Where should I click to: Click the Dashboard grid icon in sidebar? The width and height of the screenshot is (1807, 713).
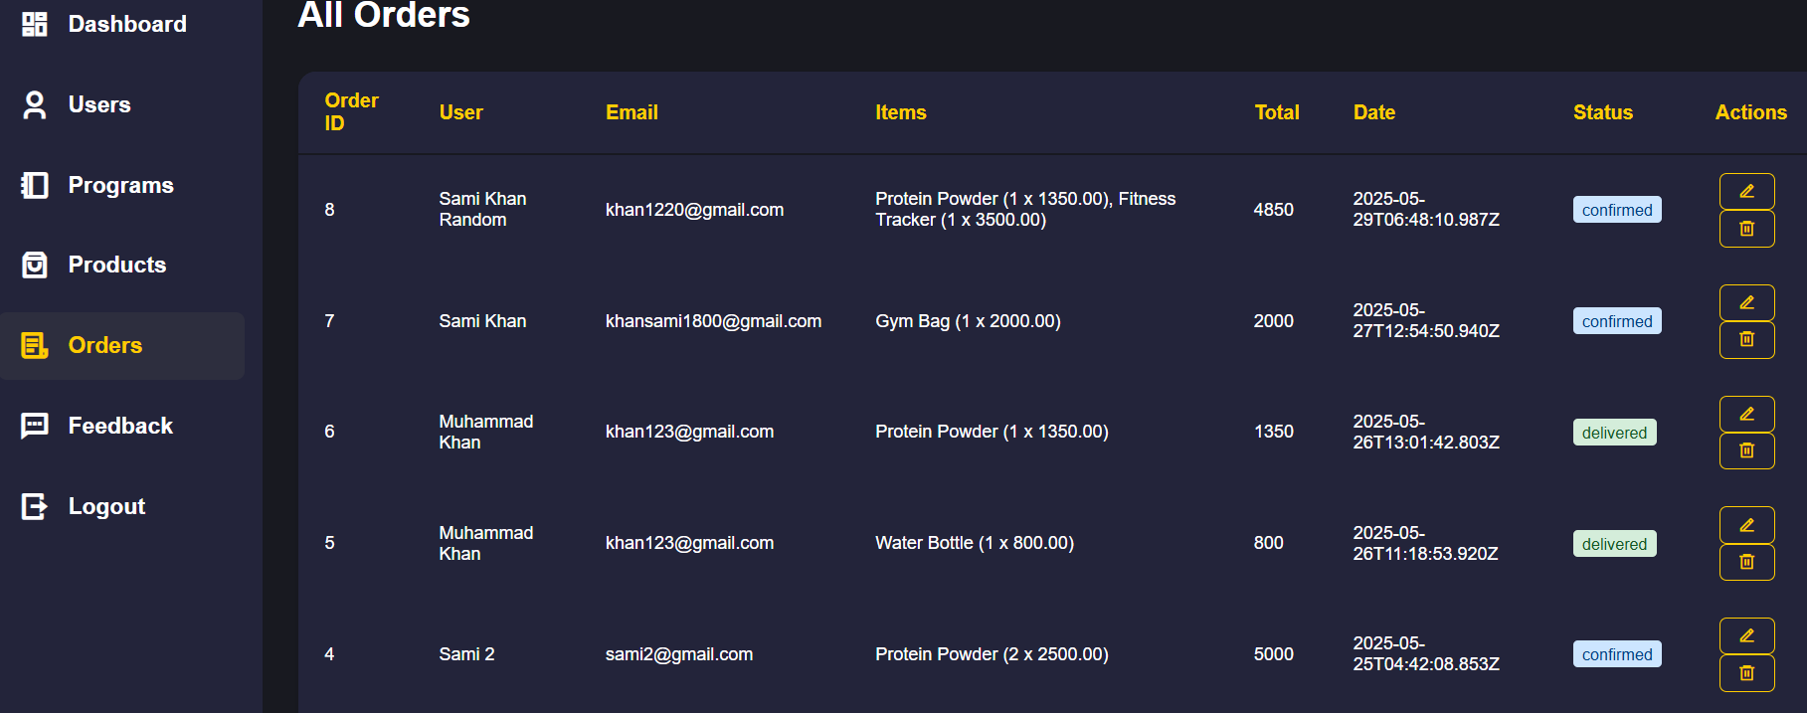(35, 24)
